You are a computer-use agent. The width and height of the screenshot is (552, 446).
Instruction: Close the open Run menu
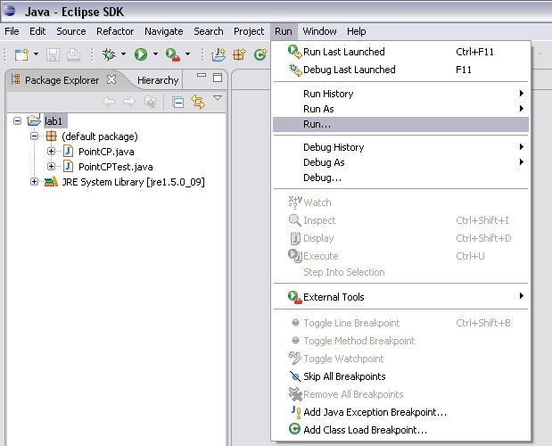tap(284, 31)
